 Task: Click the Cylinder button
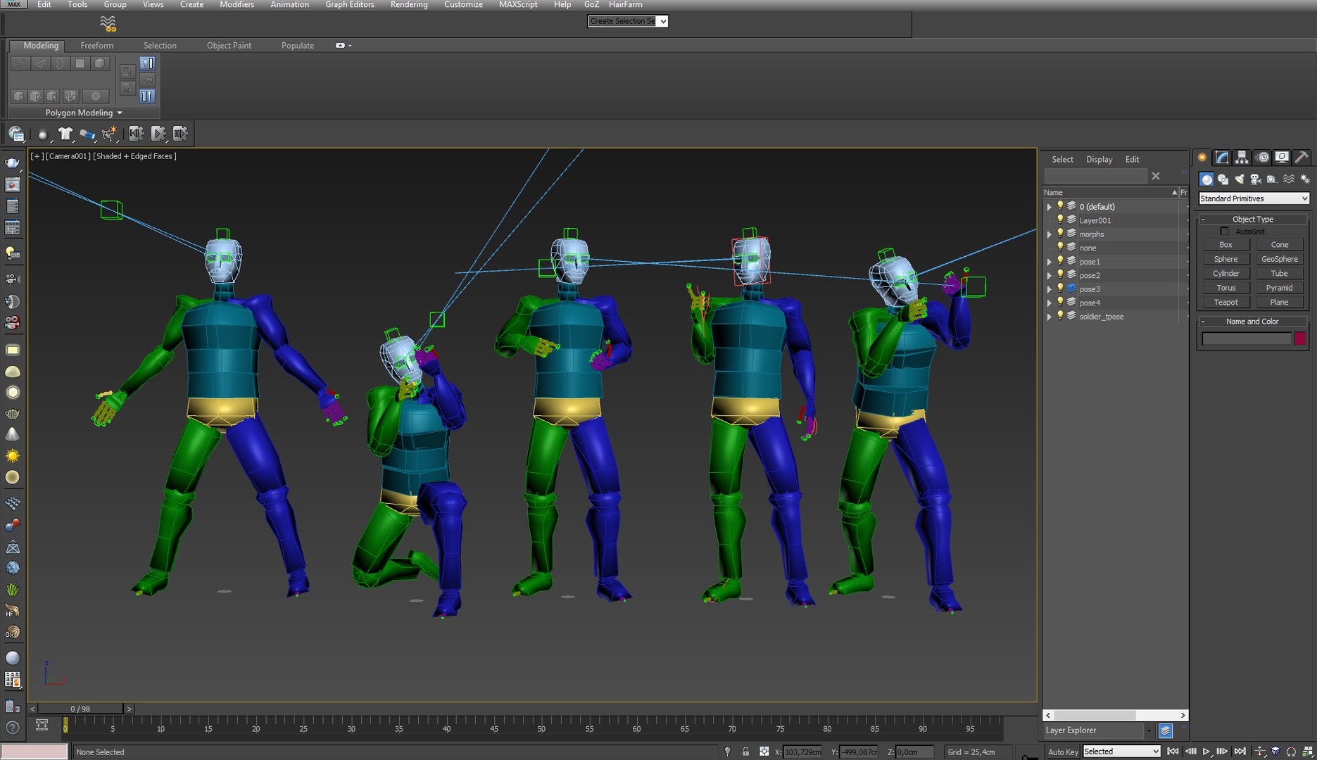point(1225,273)
